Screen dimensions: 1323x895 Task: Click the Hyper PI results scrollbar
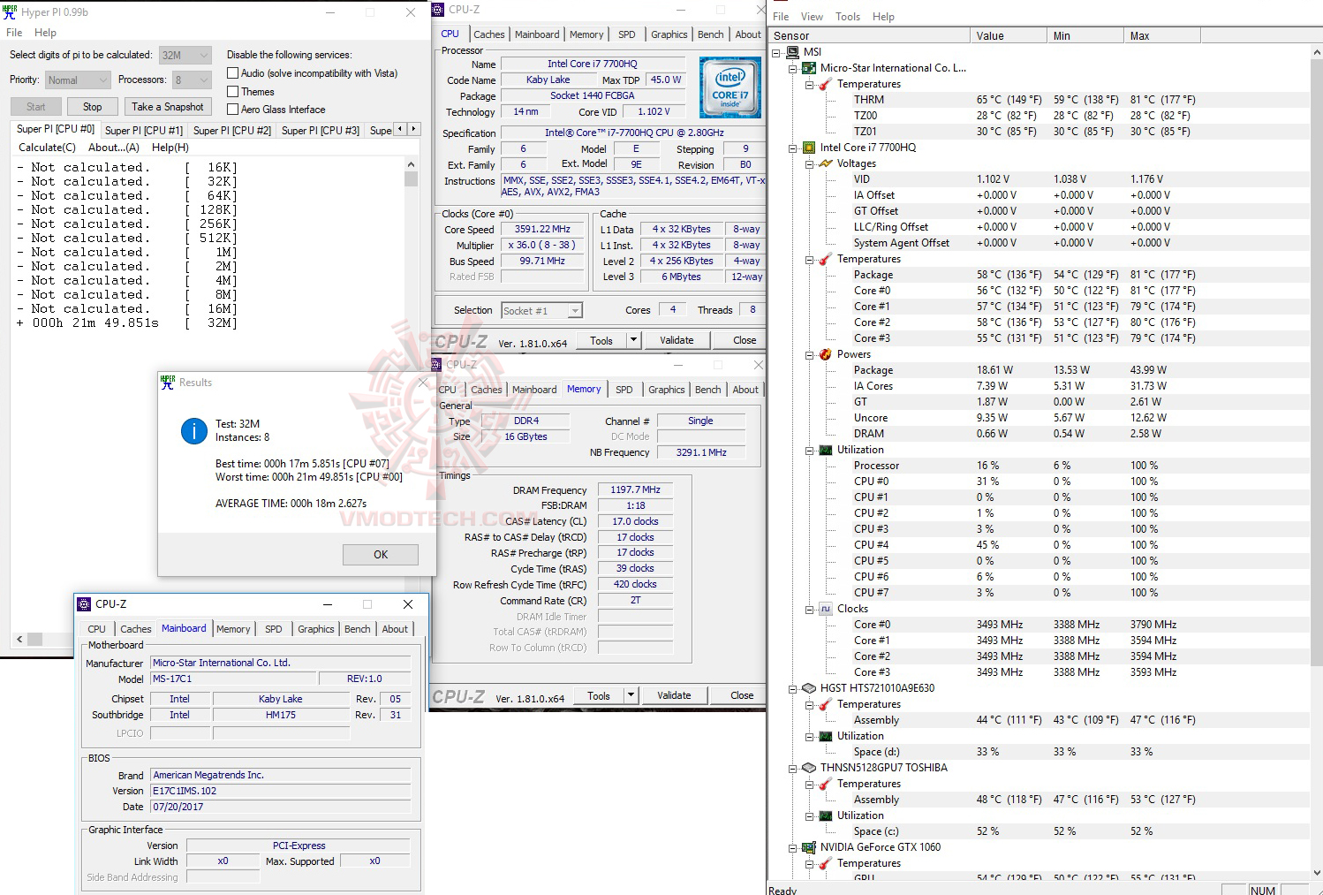(x=411, y=177)
